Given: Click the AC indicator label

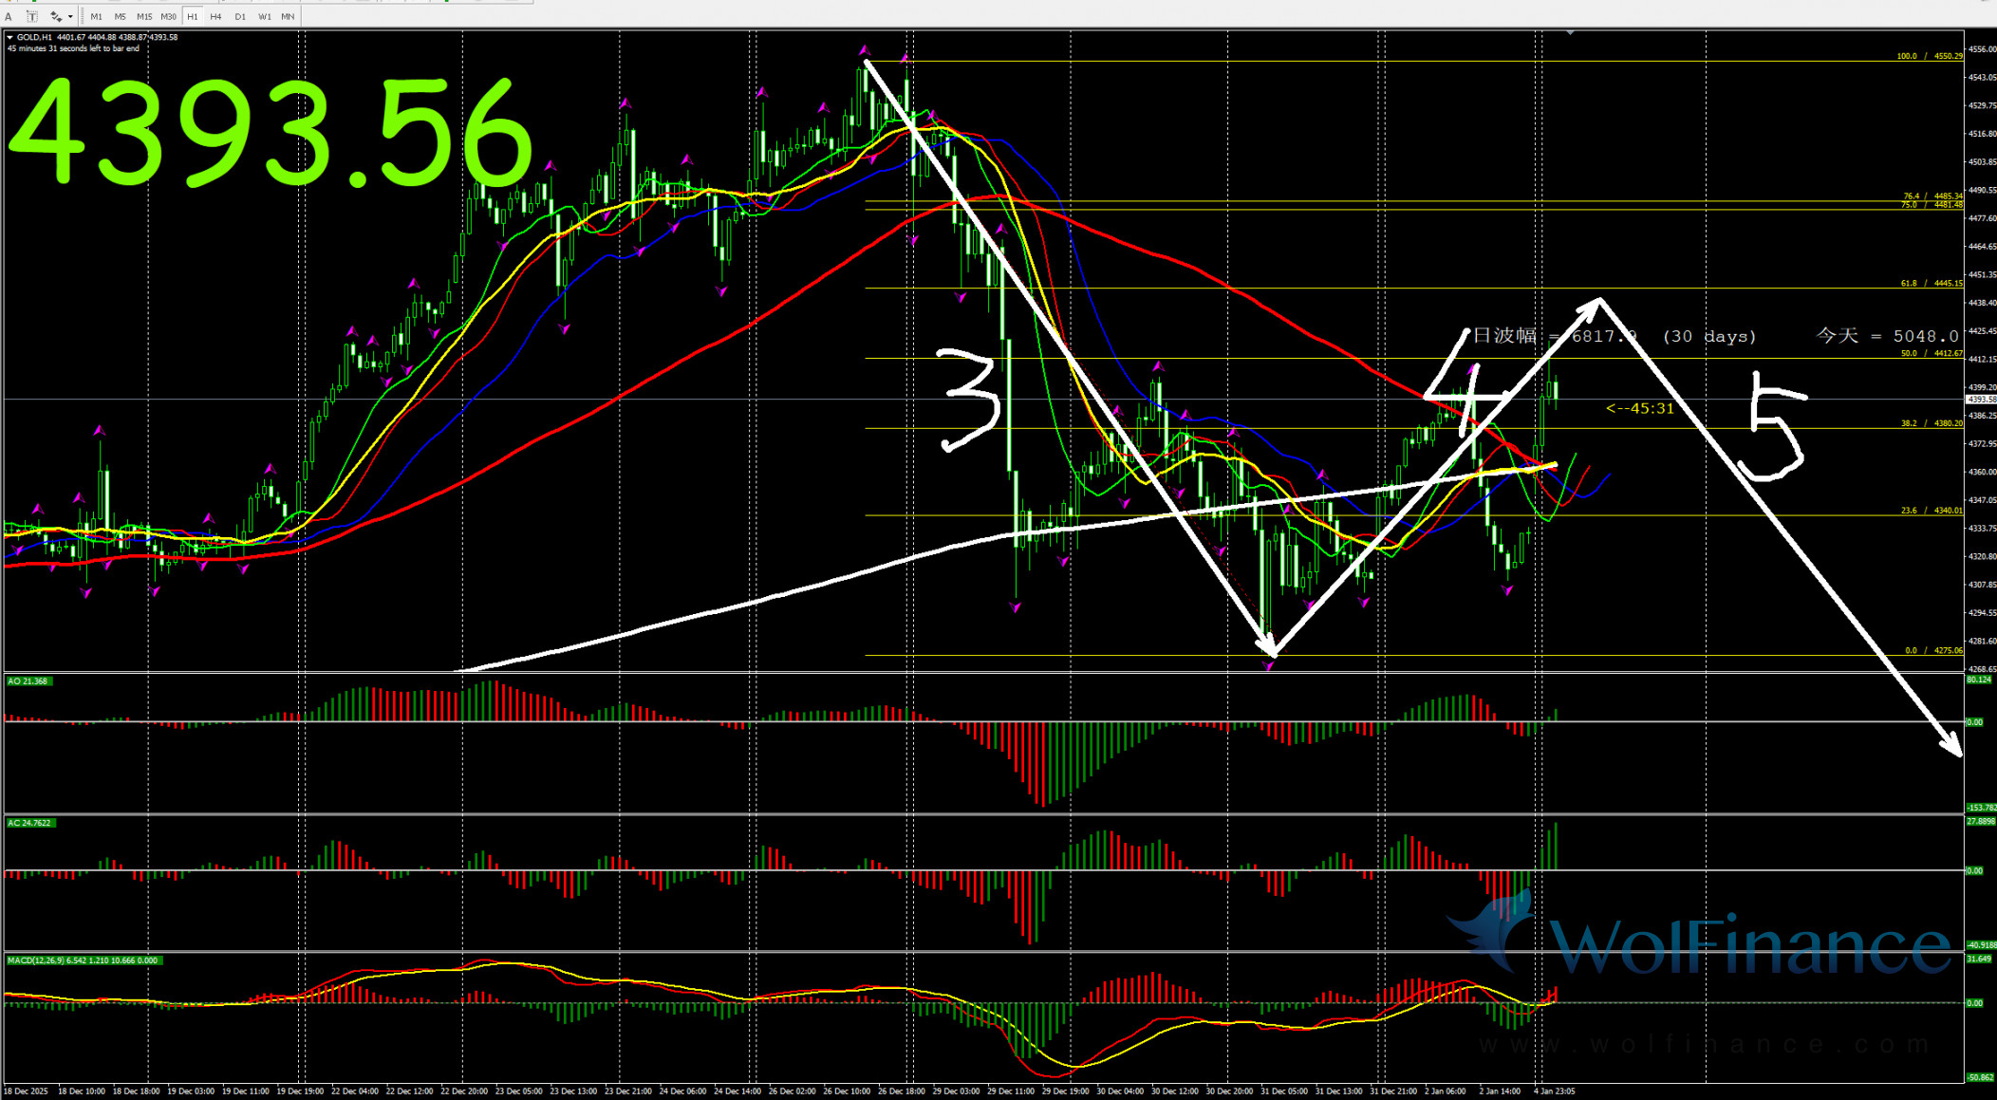Looking at the screenshot, I should tap(29, 823).
